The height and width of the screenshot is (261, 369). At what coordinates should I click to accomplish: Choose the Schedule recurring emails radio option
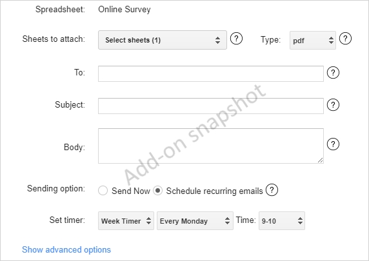pyautogui.click(x=157, y=191)
